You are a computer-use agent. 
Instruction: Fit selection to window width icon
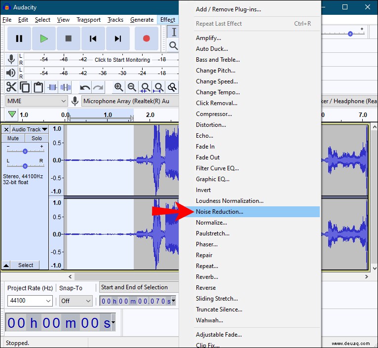[146, 87]
